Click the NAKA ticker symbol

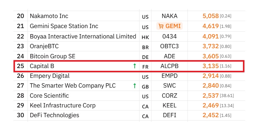click(x=169, y=16)
